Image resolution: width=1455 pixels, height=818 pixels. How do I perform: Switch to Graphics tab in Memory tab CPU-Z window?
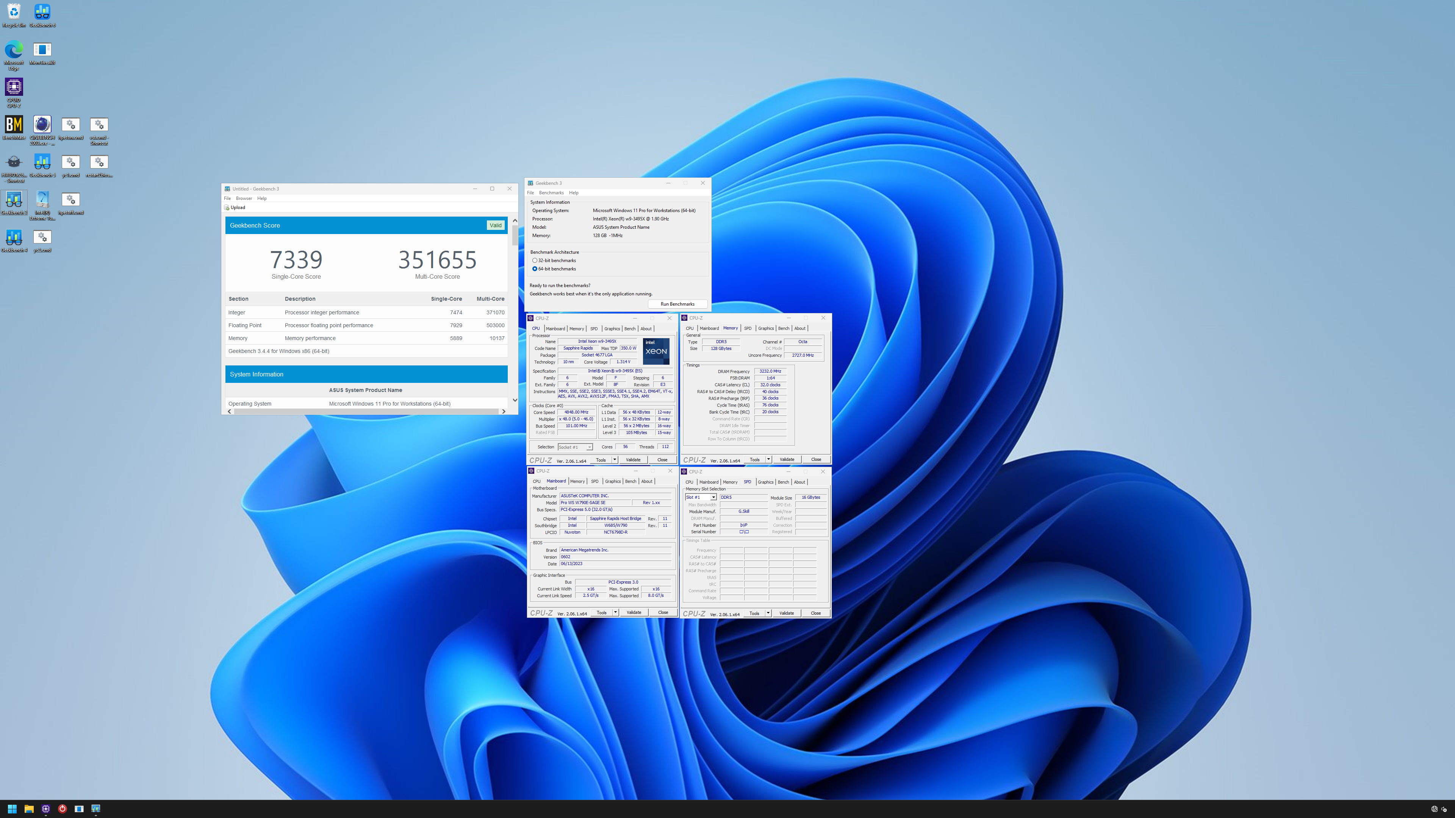click(x=766, y=328)
